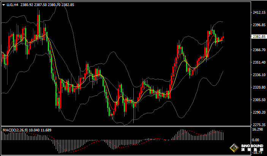Click the 2351.40 price axis label
The width and height of the screenshot is (267, 156).
259,62
